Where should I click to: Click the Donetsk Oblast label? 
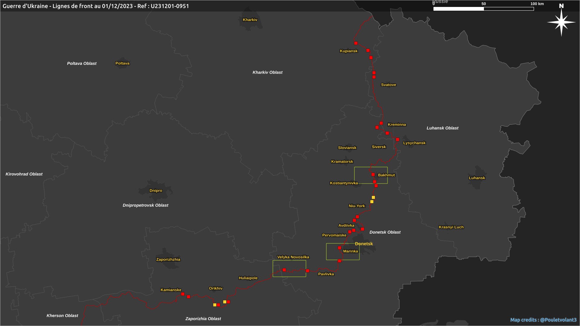pos(385,232)
